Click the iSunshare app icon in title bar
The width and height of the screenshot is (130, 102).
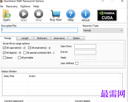point(1,1)
